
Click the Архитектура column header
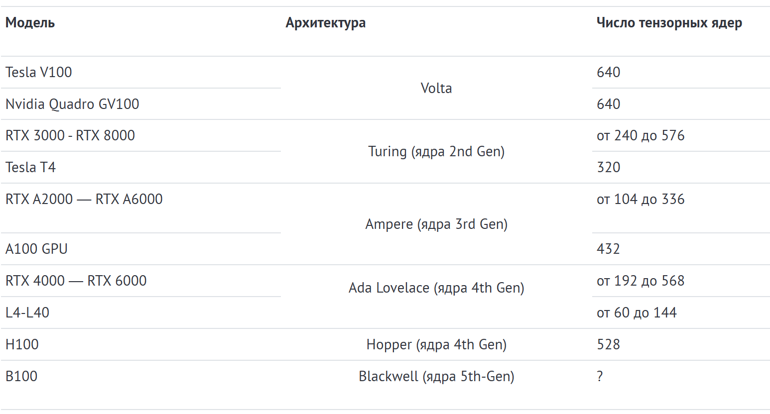coord(326,23)
